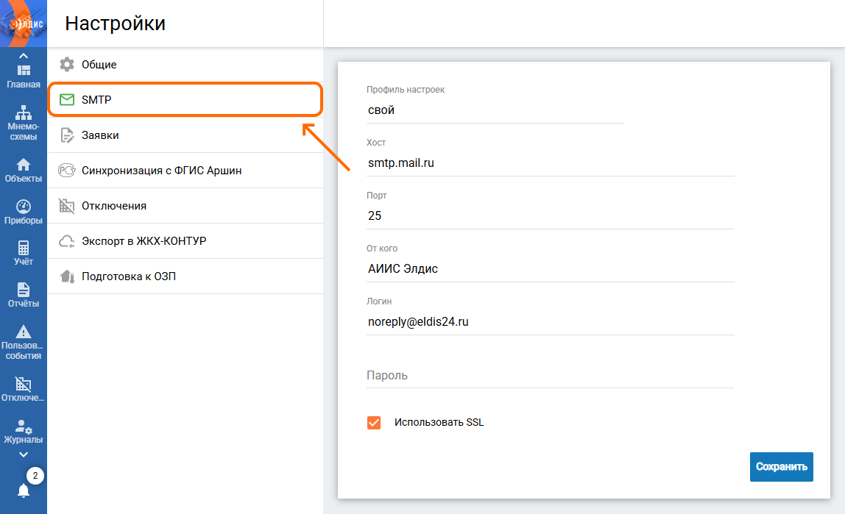
Task: Open Экспорт в ЖКХ-КОНТУР settings
Action: (185, 240)
